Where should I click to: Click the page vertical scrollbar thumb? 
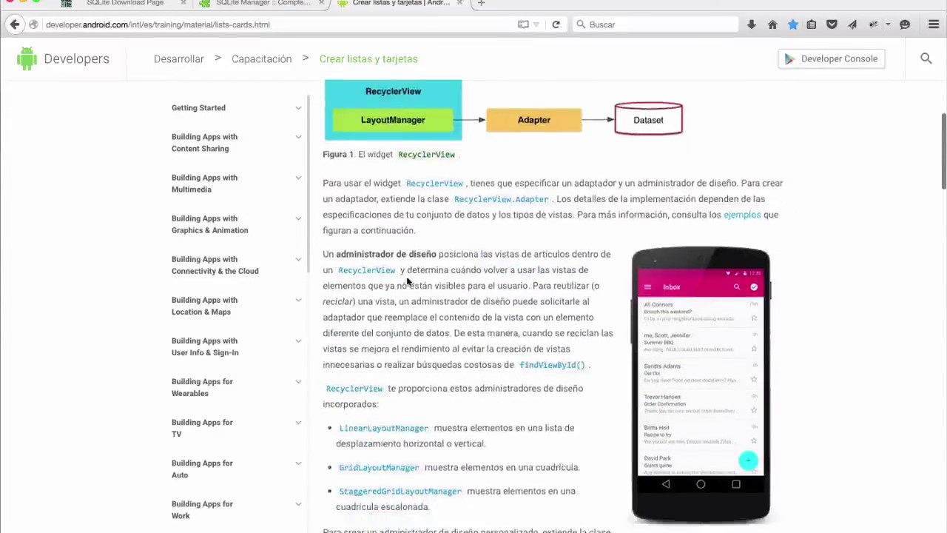pos(943,151)
